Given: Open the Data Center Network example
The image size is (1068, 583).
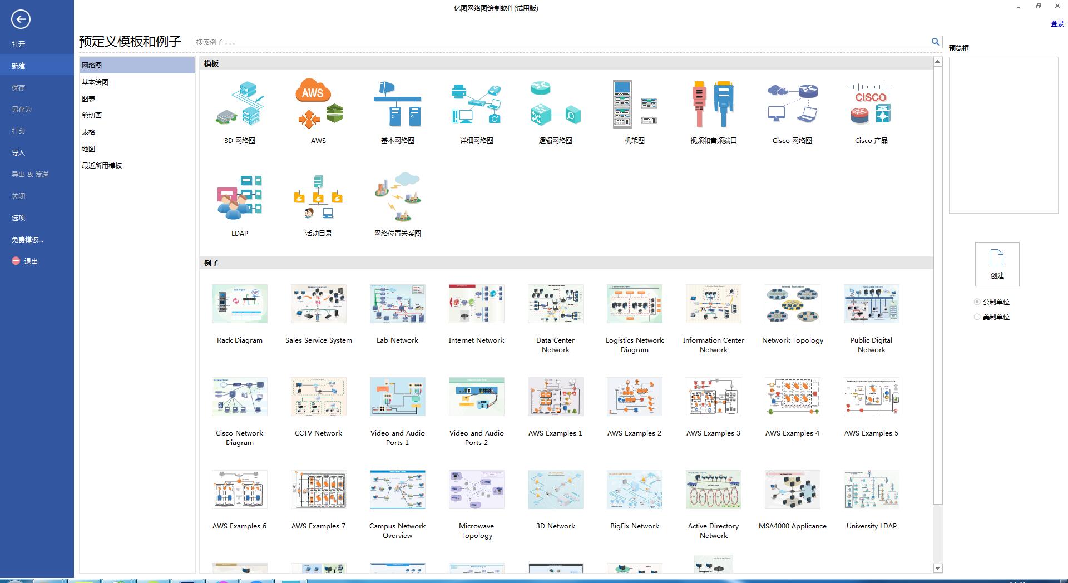Looking at the screenshot, I should coord(556,304).
